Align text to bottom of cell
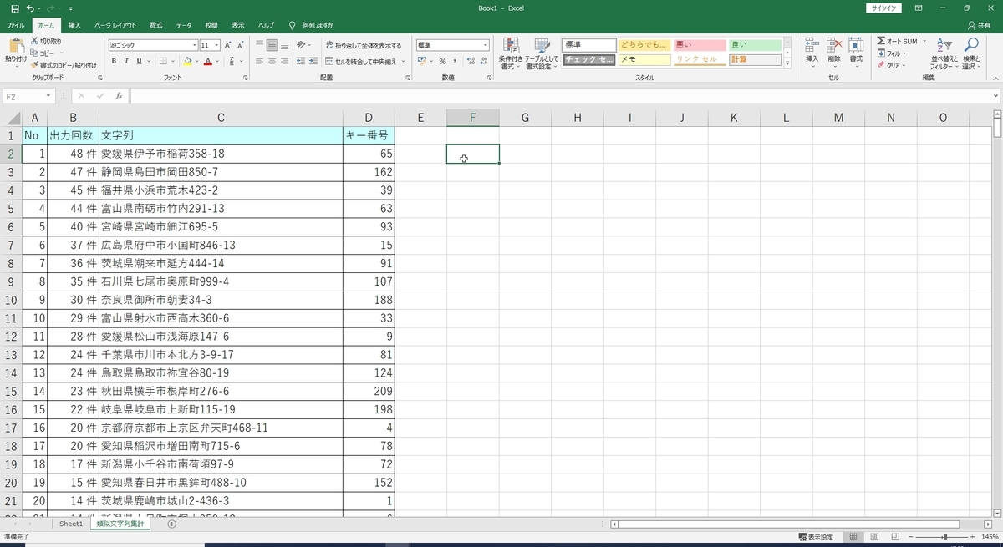The height and width of the screenshot is (547, 1003). [x=285, y=45]
